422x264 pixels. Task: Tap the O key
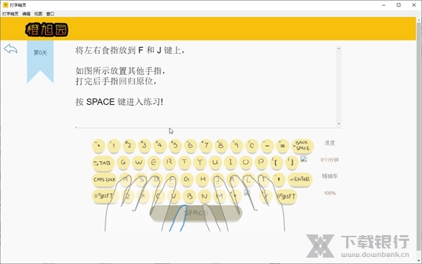coord(245,163)
